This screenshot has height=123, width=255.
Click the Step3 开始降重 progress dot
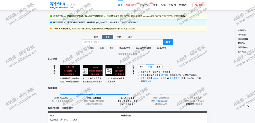click(128, 94)
